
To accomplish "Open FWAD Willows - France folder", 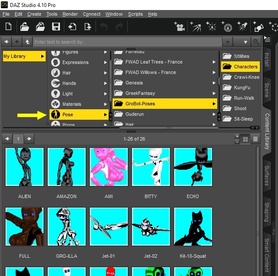I will pyautogui.click(x=165, y=72).
